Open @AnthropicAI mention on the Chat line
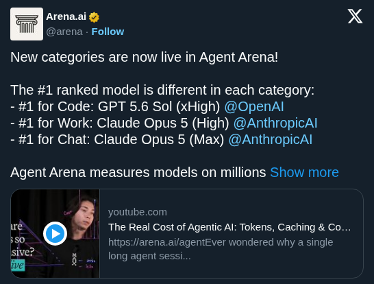The image size is (374, 284). (271, 139)
